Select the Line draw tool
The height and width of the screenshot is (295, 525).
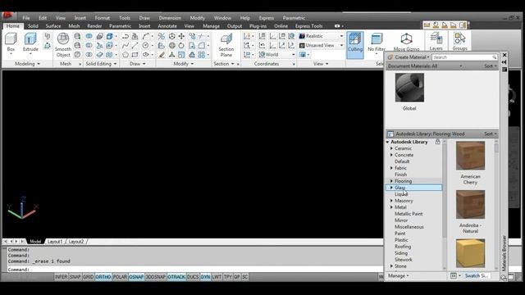(135, 45)
